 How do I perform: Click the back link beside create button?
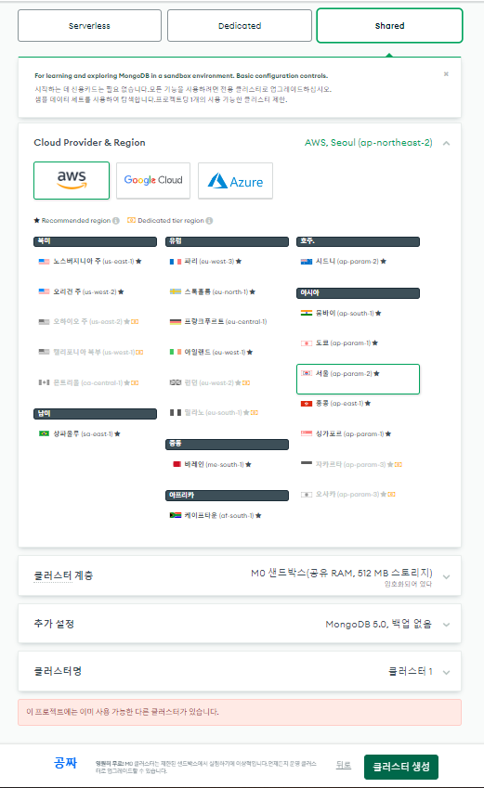click(344, 765)
